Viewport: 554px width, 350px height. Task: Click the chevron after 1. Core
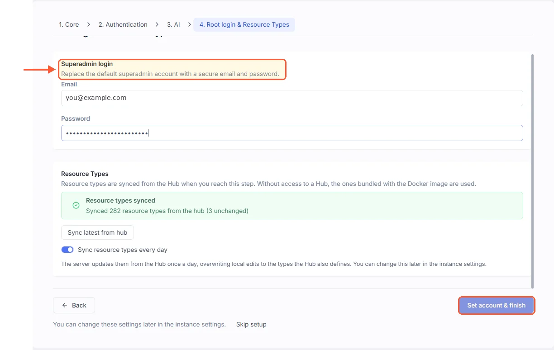point(89,24)
